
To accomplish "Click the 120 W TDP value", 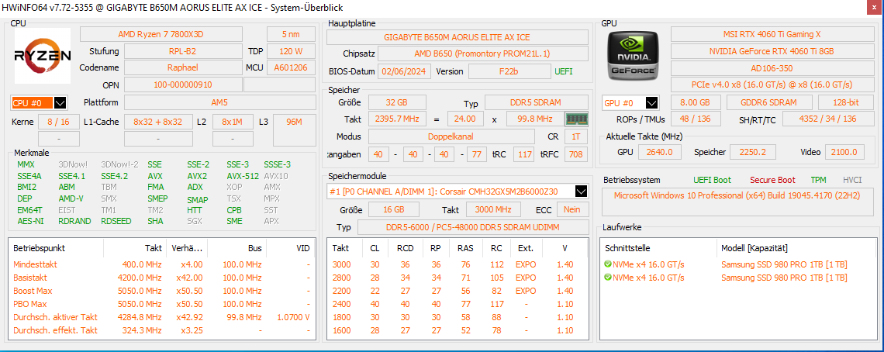I will 291,51.
